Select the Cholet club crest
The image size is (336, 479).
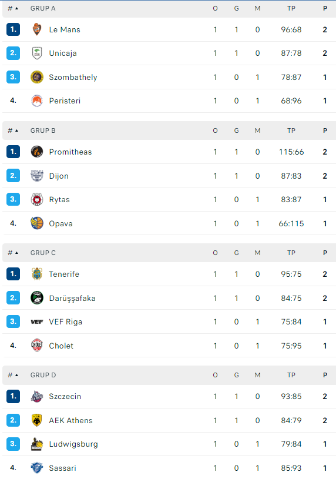(x=37, y=346)
